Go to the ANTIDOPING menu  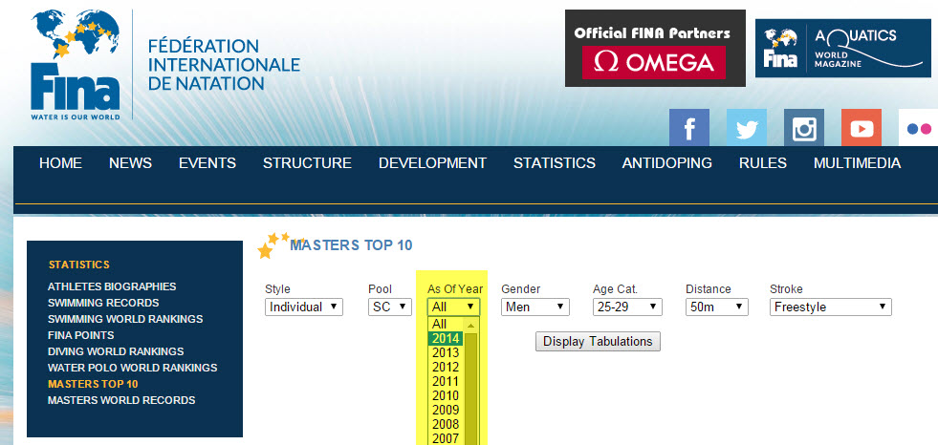pos(666,163)
